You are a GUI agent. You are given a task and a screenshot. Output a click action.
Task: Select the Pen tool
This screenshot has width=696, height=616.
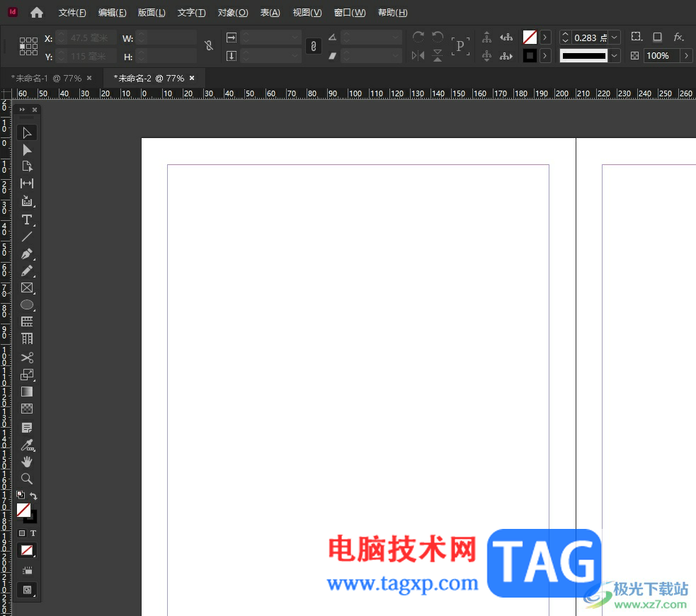27,254
